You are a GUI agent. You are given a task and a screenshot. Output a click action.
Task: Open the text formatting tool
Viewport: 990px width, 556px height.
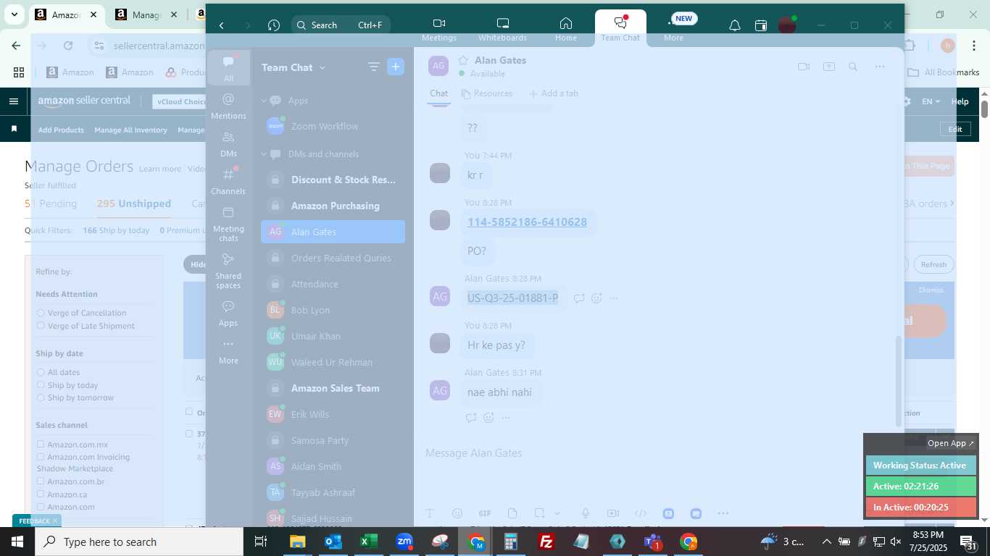click(429, 513)
